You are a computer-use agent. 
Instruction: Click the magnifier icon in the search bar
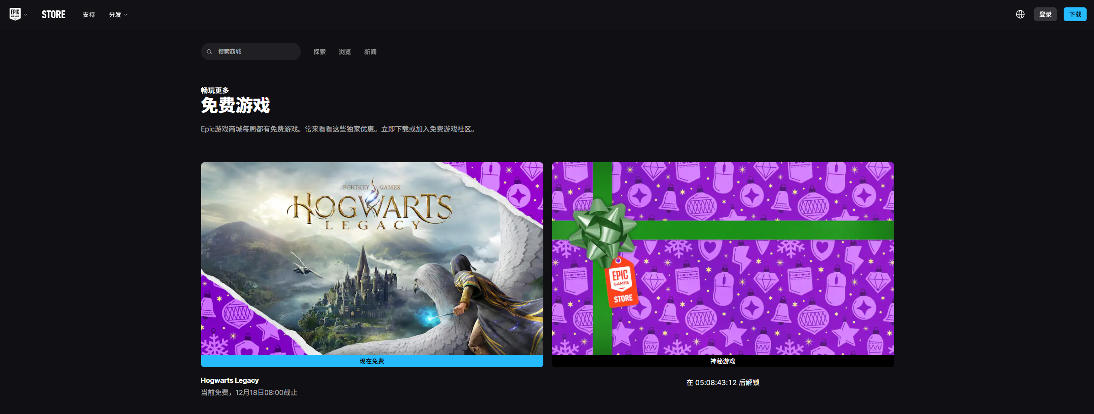pos(209,51)
